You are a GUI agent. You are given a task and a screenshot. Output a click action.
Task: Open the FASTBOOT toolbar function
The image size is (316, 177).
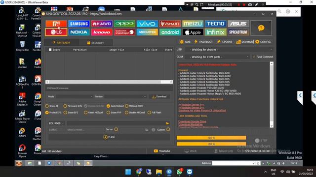point(203,42)
